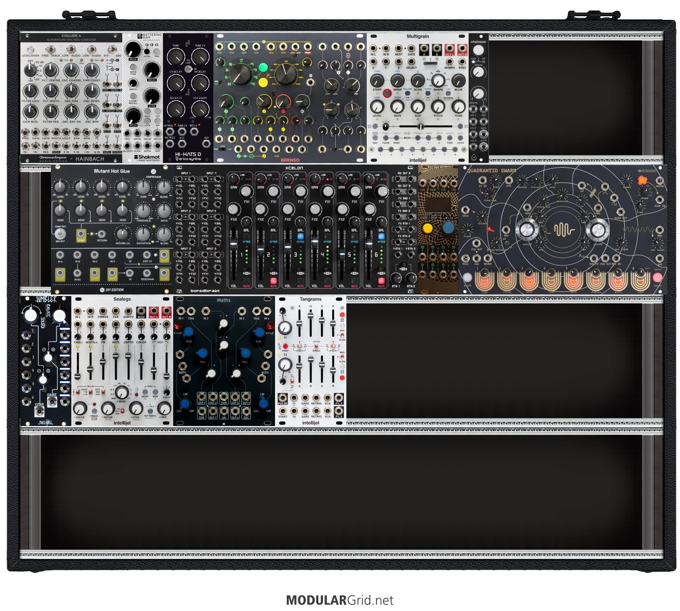Toggle XFADE on Xcelon channel 6
Screen dimensions: 680x611
pos(381,236)
